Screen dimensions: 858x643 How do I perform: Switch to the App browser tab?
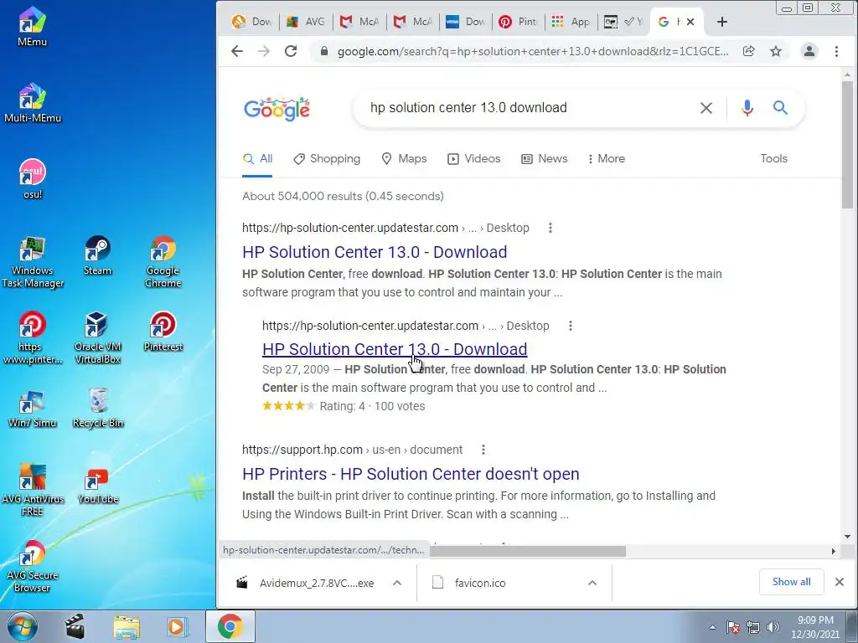click(x=571, y=22)
